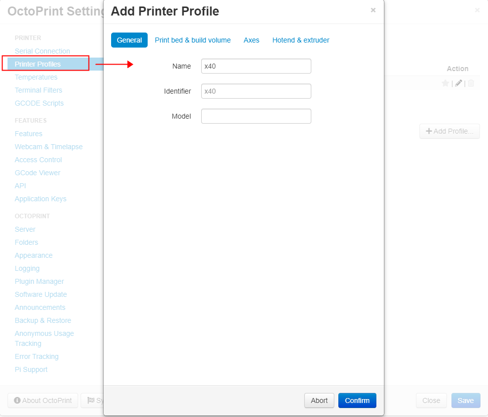Screen dimensions: 488x417
Task: Open Announcements settings
Action: pyautogui.click(x=40, y=308)
